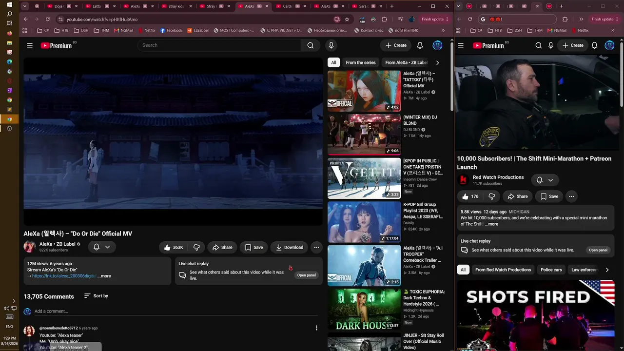Open live chat panel for Red Watch video
The image size is (624, 351).
[598, 250]
